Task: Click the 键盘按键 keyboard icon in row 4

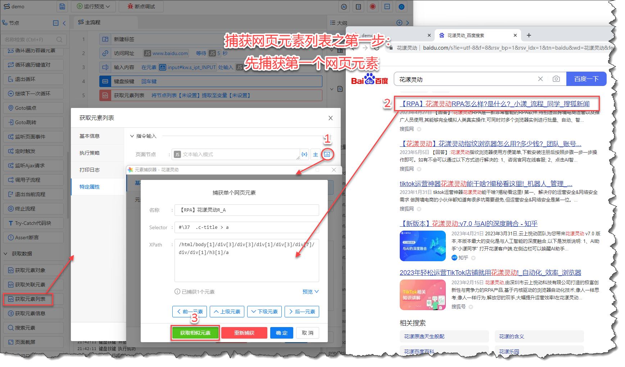Action: click(x=105, y=81)
